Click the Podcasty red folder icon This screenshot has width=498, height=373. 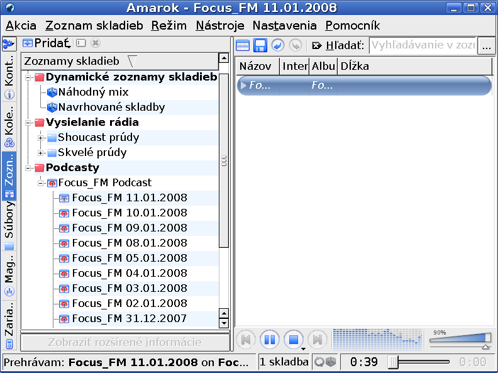pyautogui.click(x=40, y=168)
